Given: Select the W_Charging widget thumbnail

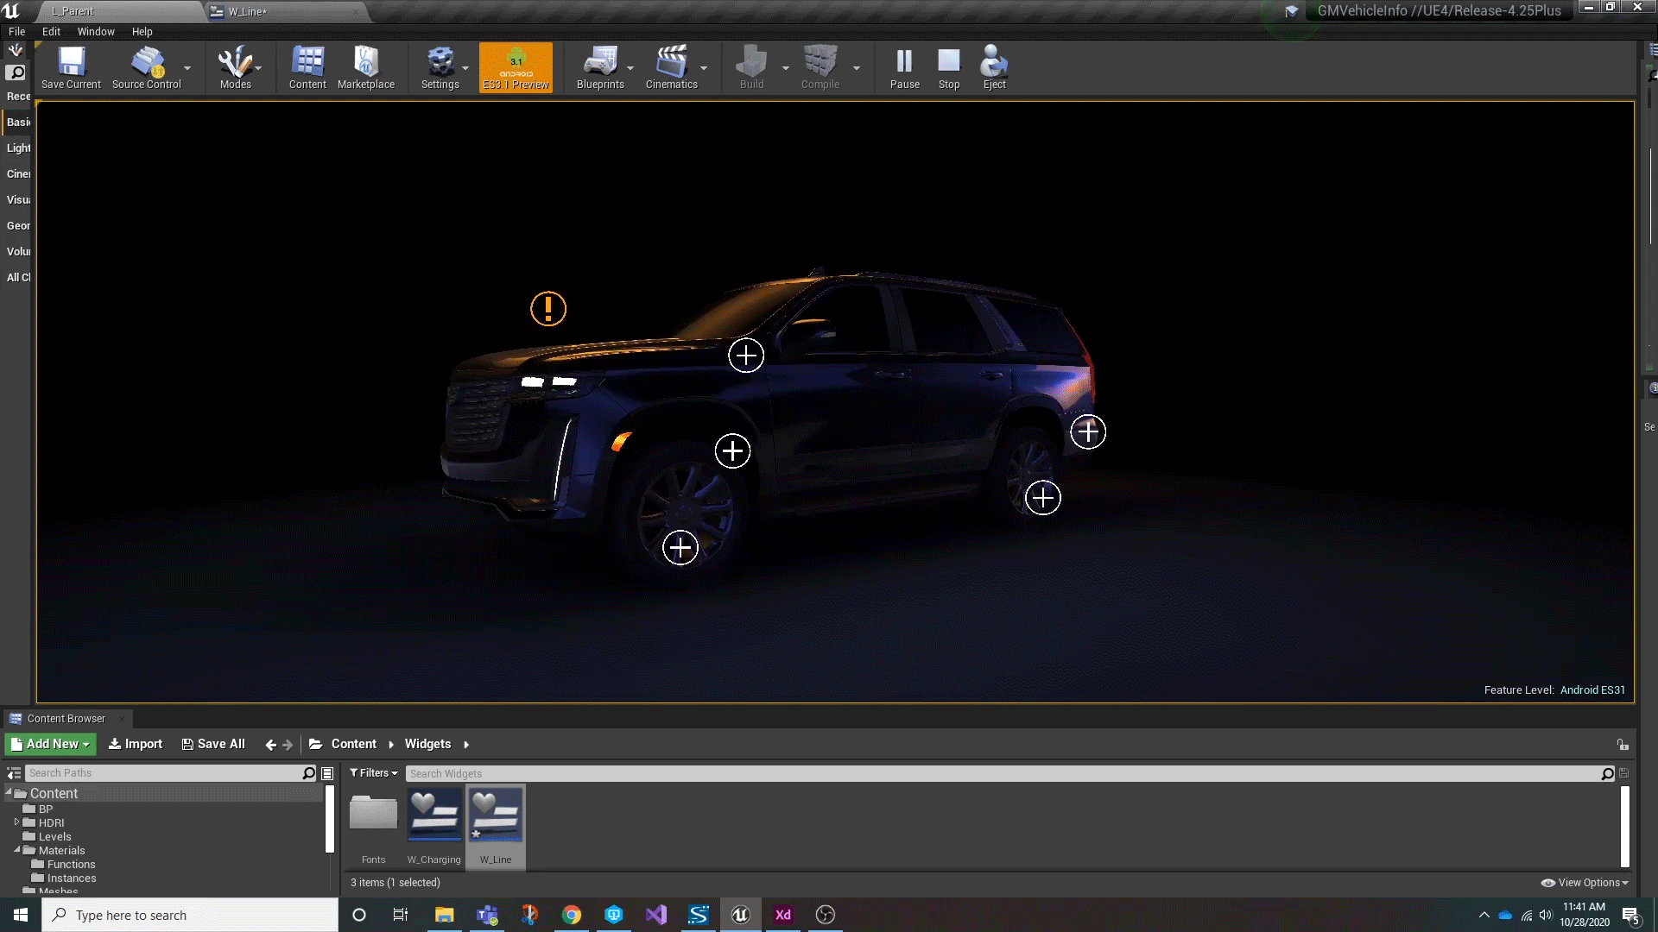Looking at the screenshot, I should (x=433, y=815).
